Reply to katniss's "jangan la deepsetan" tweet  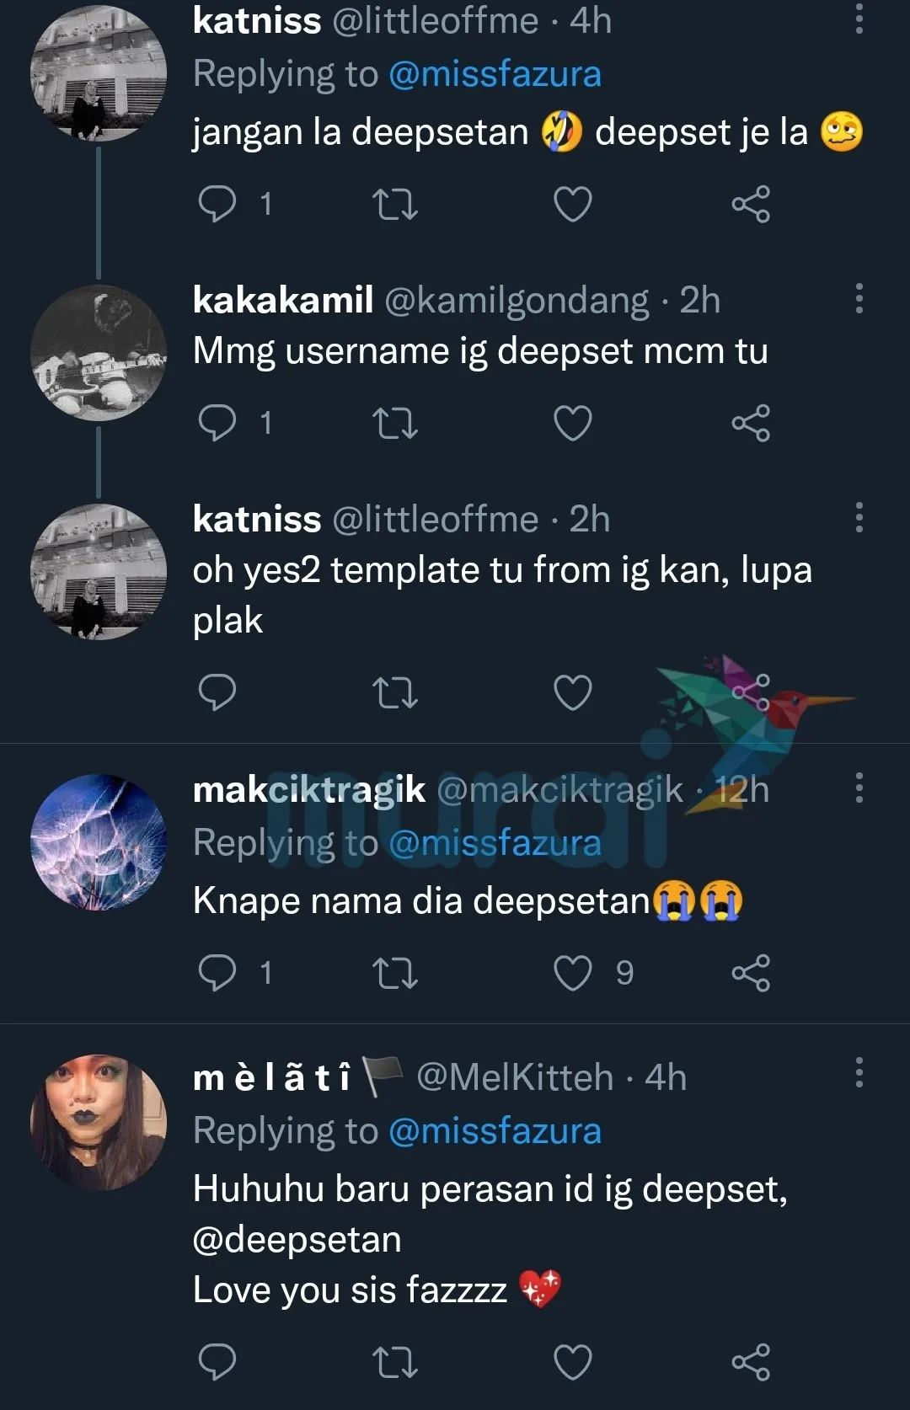point(217,204)
